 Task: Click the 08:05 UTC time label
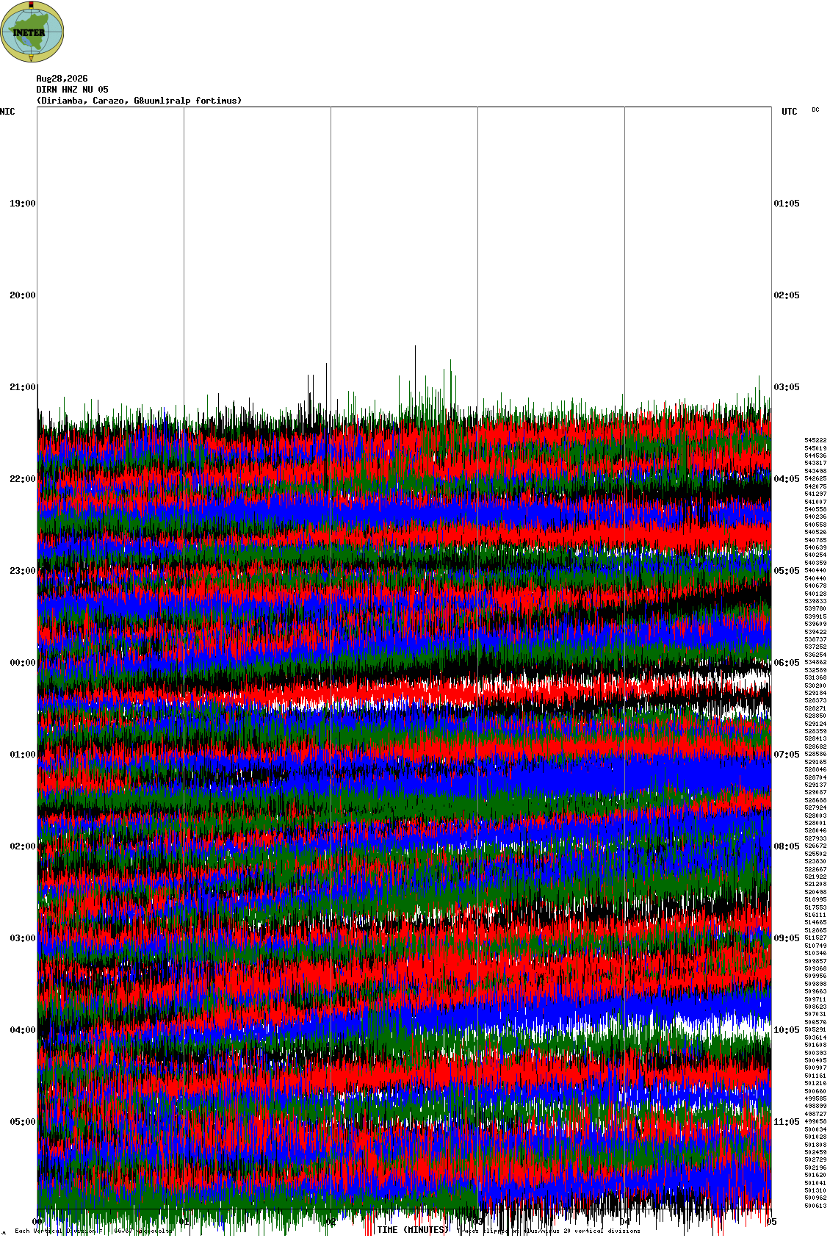(x=787, y=846)
